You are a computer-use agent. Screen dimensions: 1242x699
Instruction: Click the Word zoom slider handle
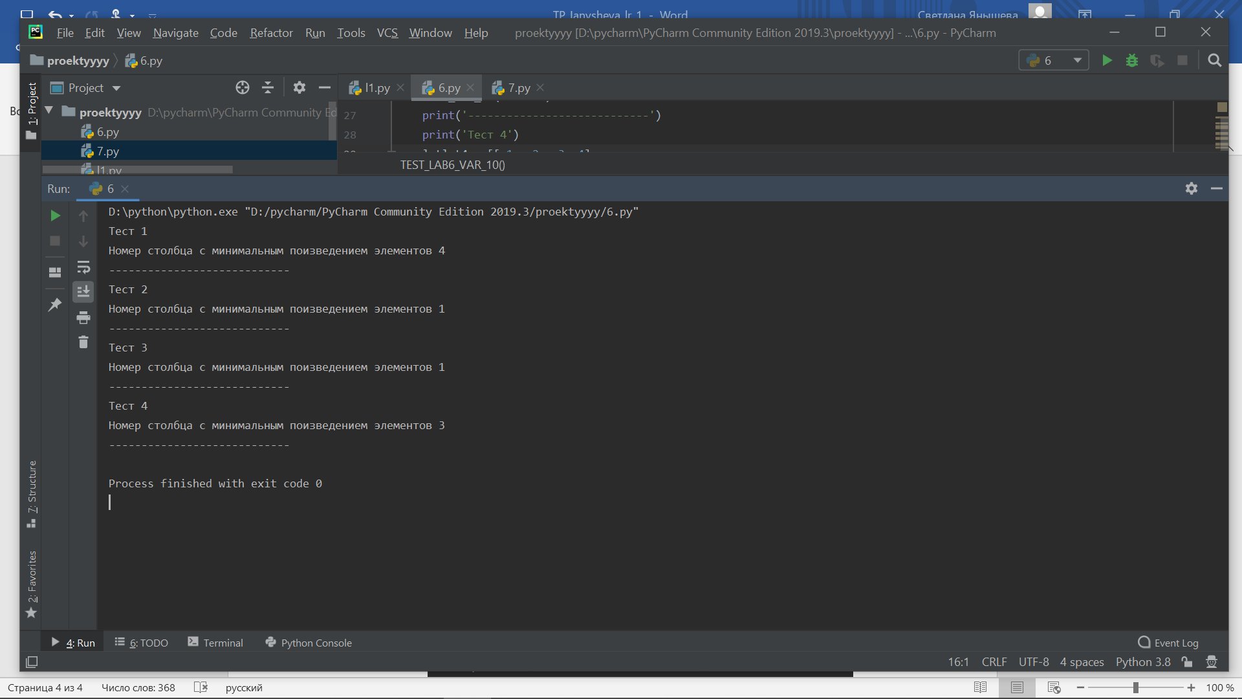(1135, 687)
